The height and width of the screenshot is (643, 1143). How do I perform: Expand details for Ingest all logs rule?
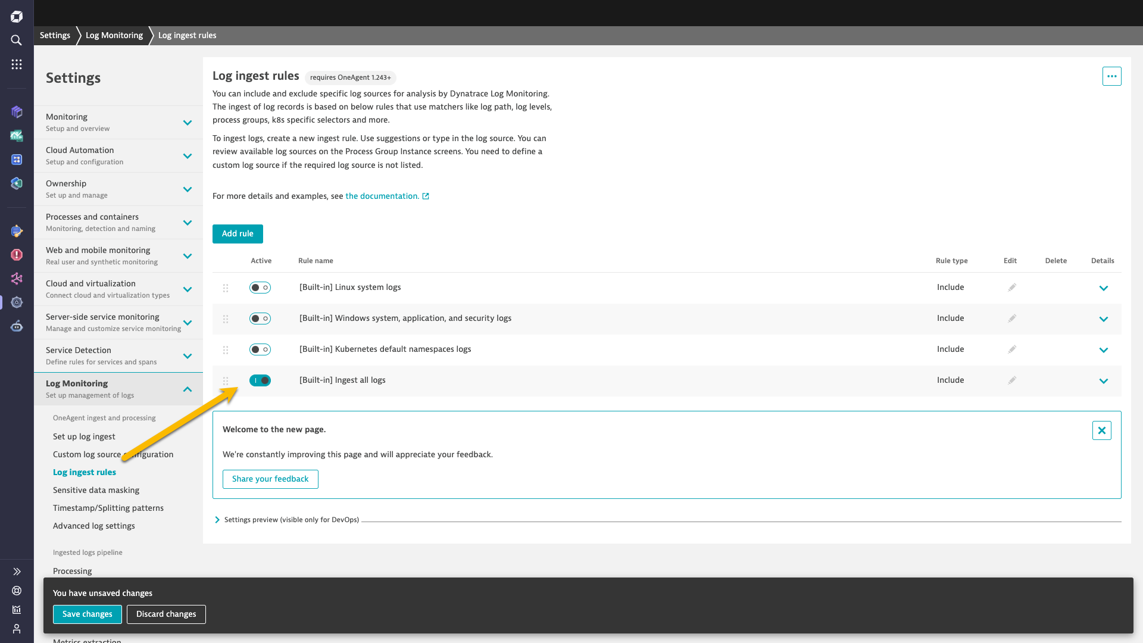click(x=1104, y=381)
